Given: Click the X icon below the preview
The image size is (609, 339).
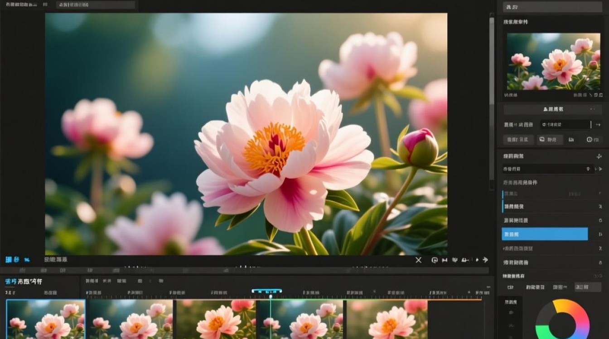Looking at the screenshot, I should (418, 260).
